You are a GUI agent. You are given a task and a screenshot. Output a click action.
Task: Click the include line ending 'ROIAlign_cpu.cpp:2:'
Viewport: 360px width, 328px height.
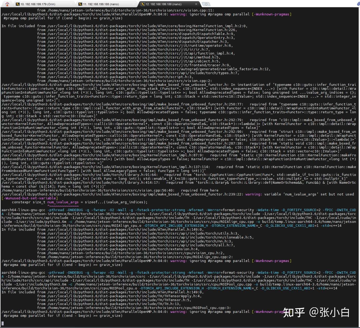135,257
